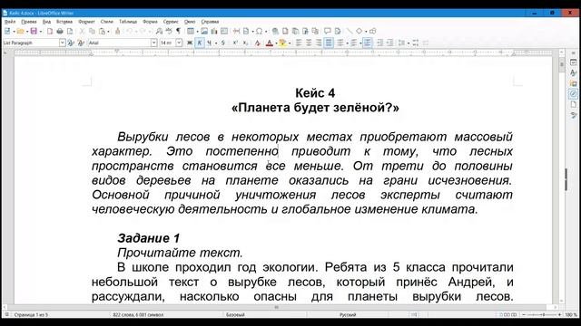The height and width of the screenshot is (326, 581).
Task: Click the word count in the status bar
Action: (138, 315)
